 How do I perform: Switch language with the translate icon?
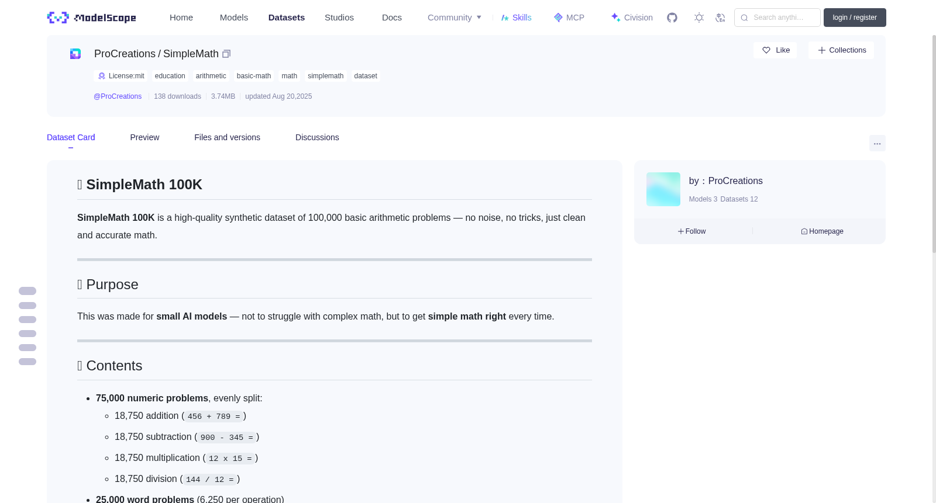pos(720,18)
